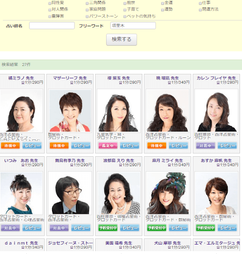Viewport: 242px width, 254px height.
Task: Select the 開運方法 checkbox
Action: tap(200, 10)
